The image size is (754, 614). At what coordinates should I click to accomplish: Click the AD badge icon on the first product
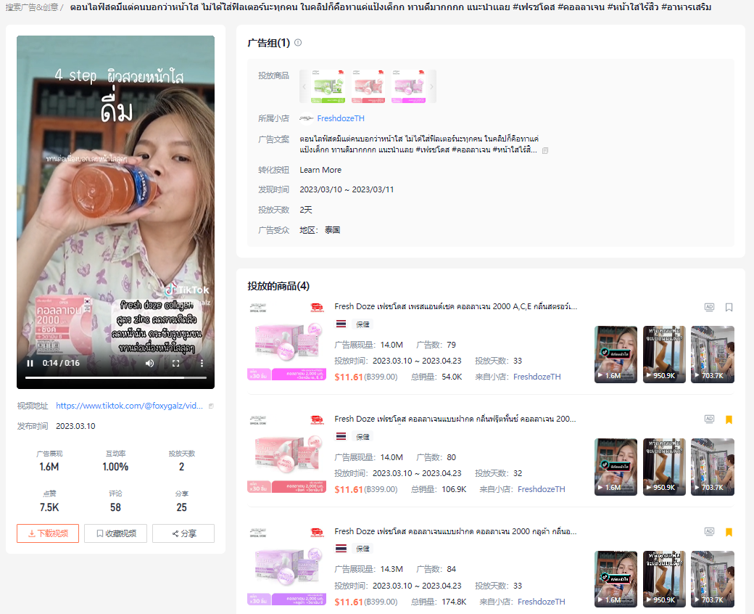point(709,307)
